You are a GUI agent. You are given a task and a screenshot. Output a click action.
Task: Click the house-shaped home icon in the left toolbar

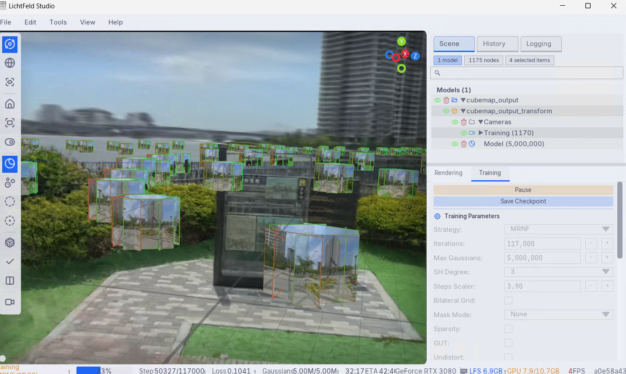pos(10,104)
